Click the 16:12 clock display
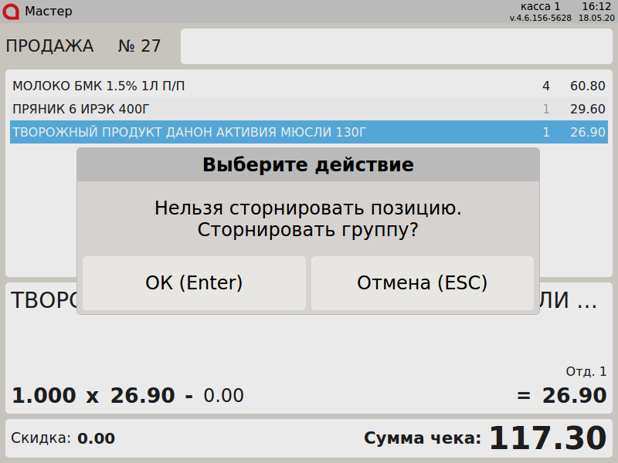Screen dimensions: 618x463 point(596,6)
